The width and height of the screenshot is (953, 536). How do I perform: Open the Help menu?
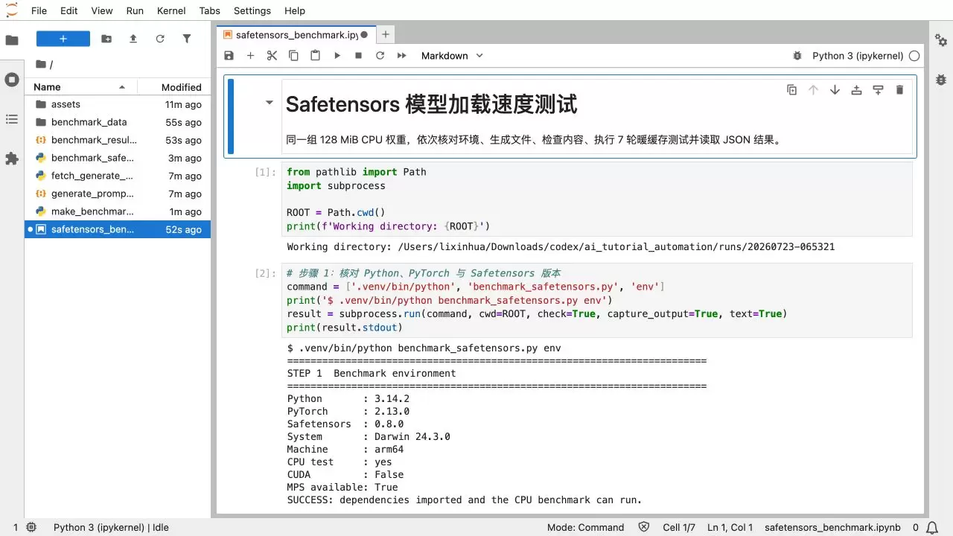coord(295,10)
